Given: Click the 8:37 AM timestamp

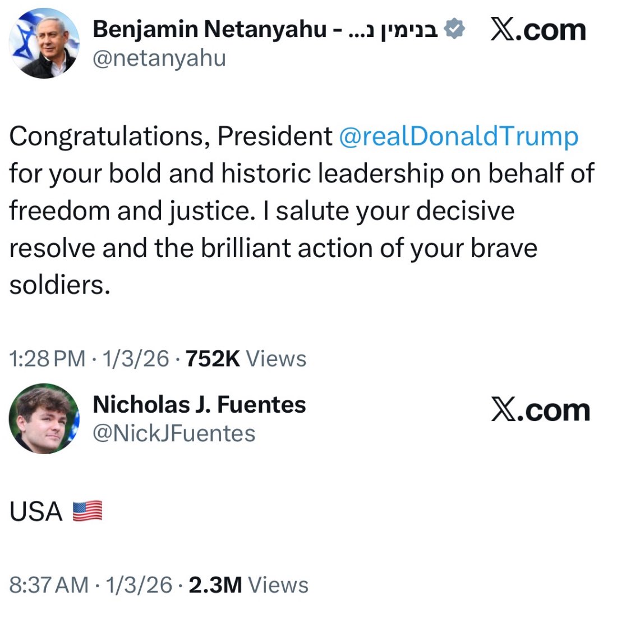Looking at the screenshot, I should point(49,585).
